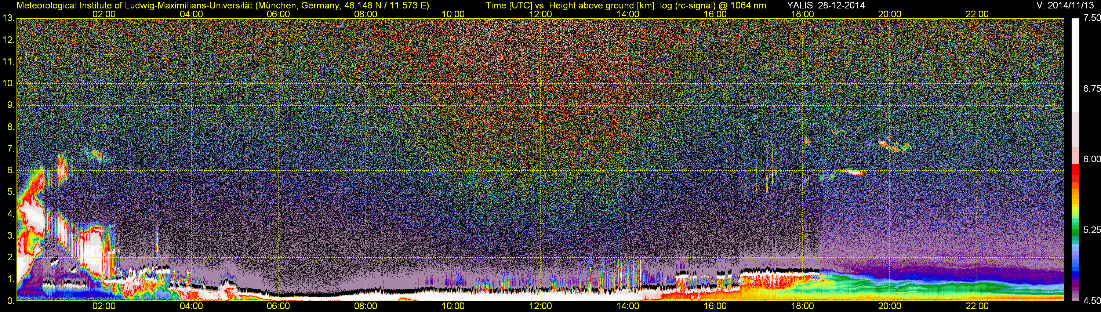Screen dimensions: 1101x312
Task: Click the 11 km height axis label
Action: point(8,62)
